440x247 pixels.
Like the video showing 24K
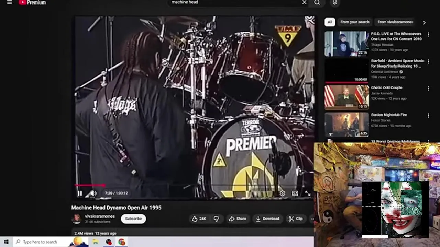(x=199, y=219)
